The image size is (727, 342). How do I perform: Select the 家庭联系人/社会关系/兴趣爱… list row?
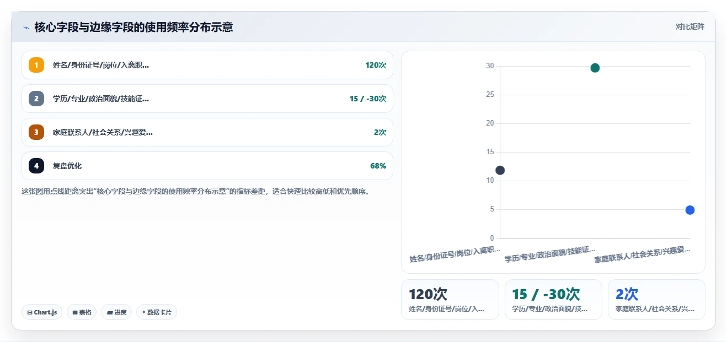point(207,132)
